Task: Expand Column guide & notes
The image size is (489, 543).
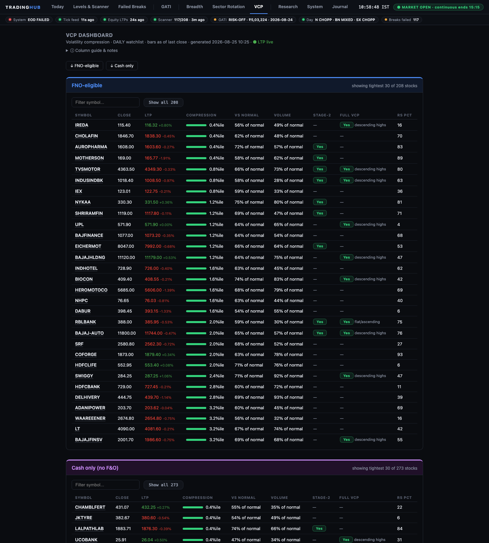Action: pyautogui.click(x=92, y=51)
